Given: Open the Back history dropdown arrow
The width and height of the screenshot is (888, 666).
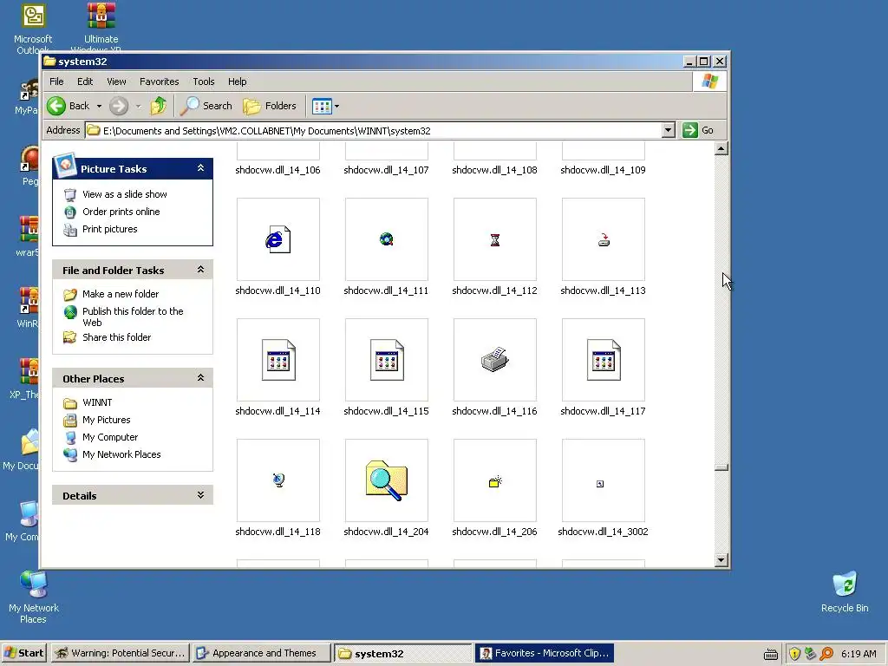Looking at the screenshot, I should point(99,106).
